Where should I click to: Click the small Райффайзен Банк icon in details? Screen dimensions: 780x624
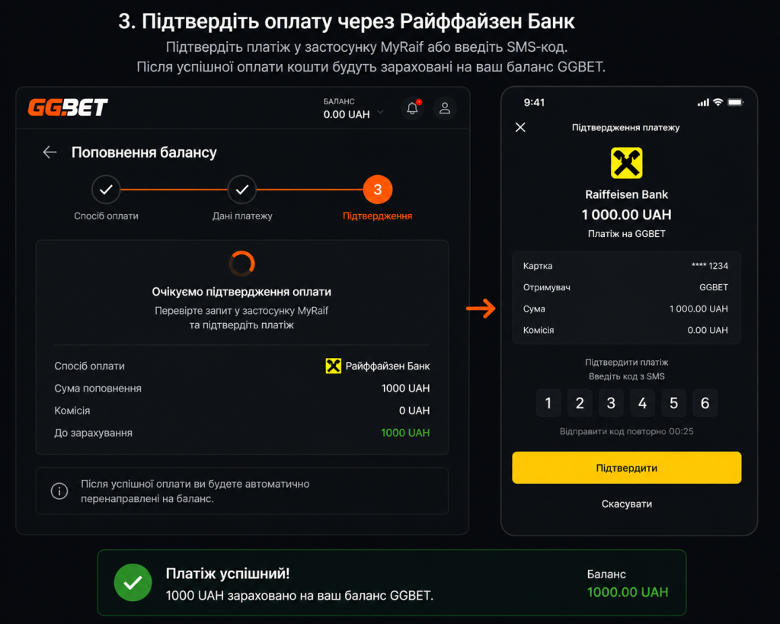(x=334, y=366)
